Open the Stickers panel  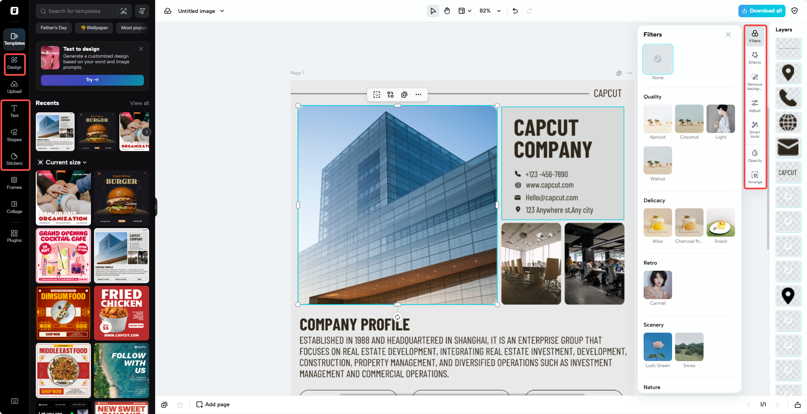(14, 159)
